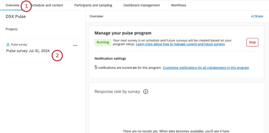
Task: Click info icon beside Response rate by survey
Action: point(146,92)
